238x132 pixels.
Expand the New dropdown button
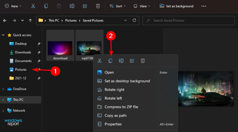[x=13, y=6]
